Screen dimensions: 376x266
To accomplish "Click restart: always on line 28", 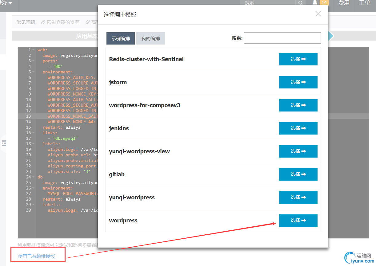I will point(62,199).
